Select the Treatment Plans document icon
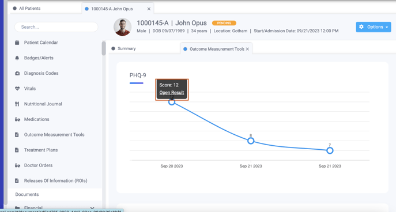396x212 pixels. [x=17, y=150]
